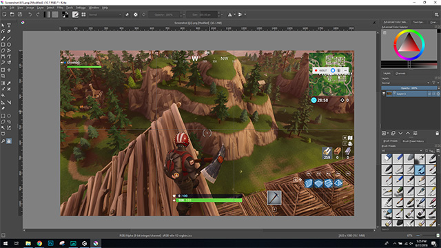
Task: Click reload original preset icon
Action: [144, 14]
